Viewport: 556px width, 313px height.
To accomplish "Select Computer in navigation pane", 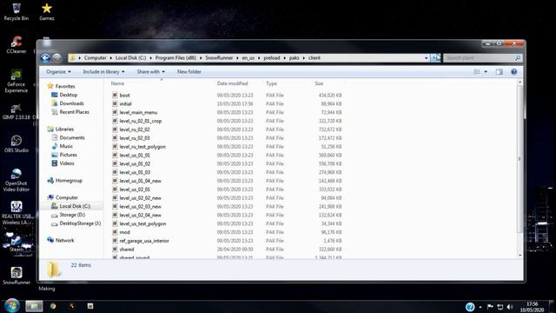I will point(63,197).
